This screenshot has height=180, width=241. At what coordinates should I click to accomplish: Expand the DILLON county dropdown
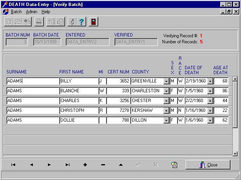(166, 120)
